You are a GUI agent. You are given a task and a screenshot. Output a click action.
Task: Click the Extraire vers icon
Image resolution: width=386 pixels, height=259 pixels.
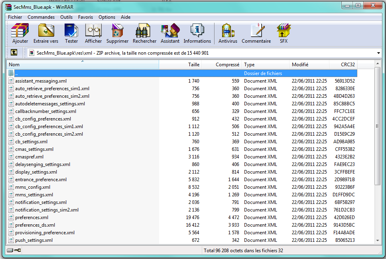pos(46,34)
